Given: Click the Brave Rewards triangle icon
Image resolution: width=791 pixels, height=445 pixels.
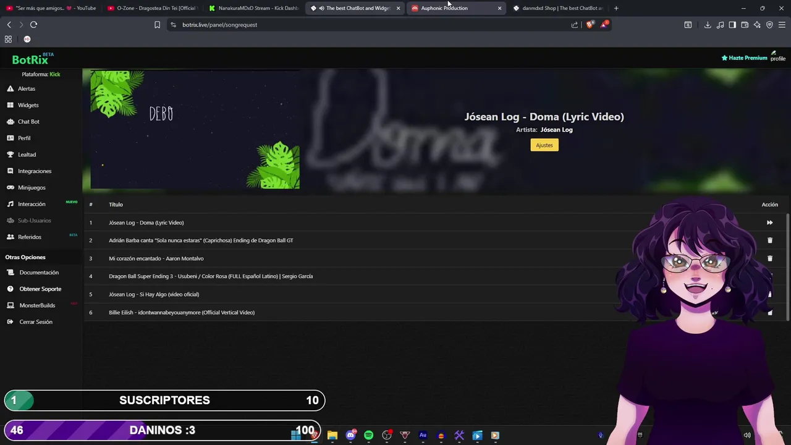Looking at the screenshot, I should (604, 25).
